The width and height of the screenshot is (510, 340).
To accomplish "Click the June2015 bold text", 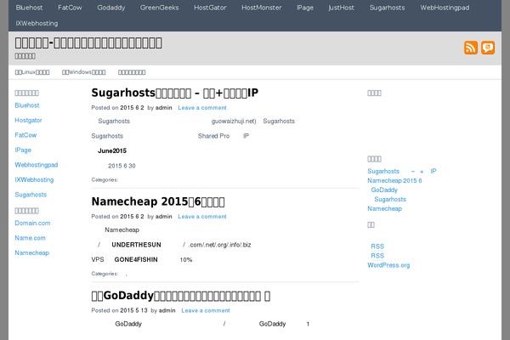I will tap(112, 151).
